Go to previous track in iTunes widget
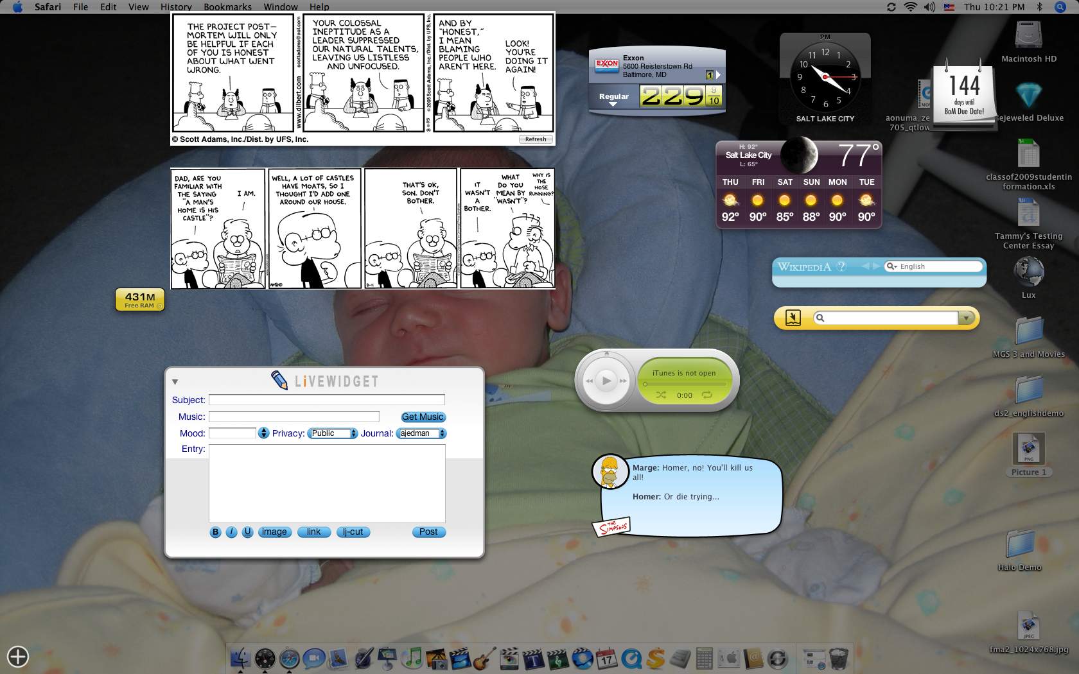 589,381
